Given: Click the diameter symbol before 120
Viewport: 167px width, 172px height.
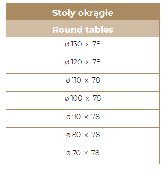Looking at the screenshot, I should [x=67, y=62].
